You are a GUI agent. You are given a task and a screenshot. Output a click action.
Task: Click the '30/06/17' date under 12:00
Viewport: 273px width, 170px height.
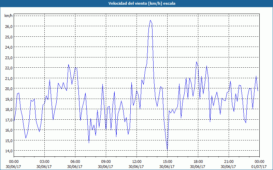point(136,167)
